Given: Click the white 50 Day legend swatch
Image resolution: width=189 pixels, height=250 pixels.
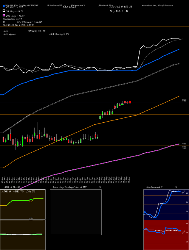Looking at the screenshot, I should point(4,11).
